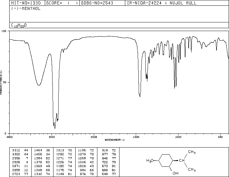Click the IR-NIDA-24224 : NUJOL MULL label

(x=161, y=3)
